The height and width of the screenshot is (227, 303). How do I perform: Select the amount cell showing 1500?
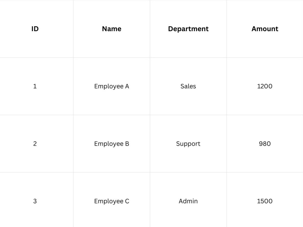[x=265, y=200]
